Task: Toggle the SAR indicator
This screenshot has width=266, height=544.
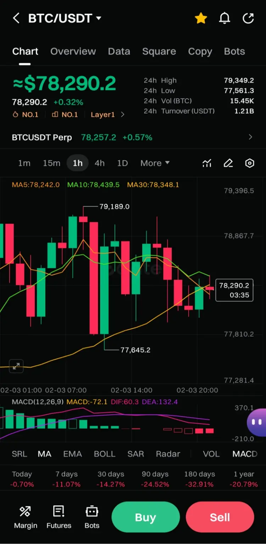Action: [136, 454]
